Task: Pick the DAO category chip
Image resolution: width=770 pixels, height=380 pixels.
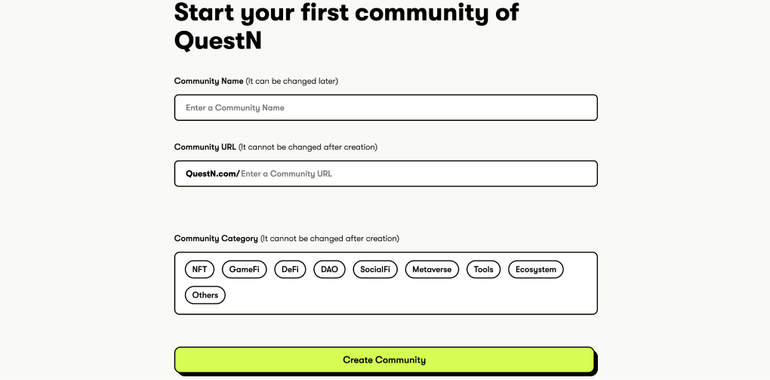Action: (x=329, y=270)
